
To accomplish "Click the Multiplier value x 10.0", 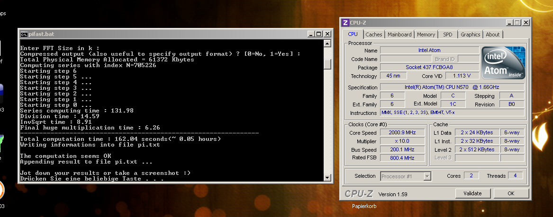I will tap(402, 141).
